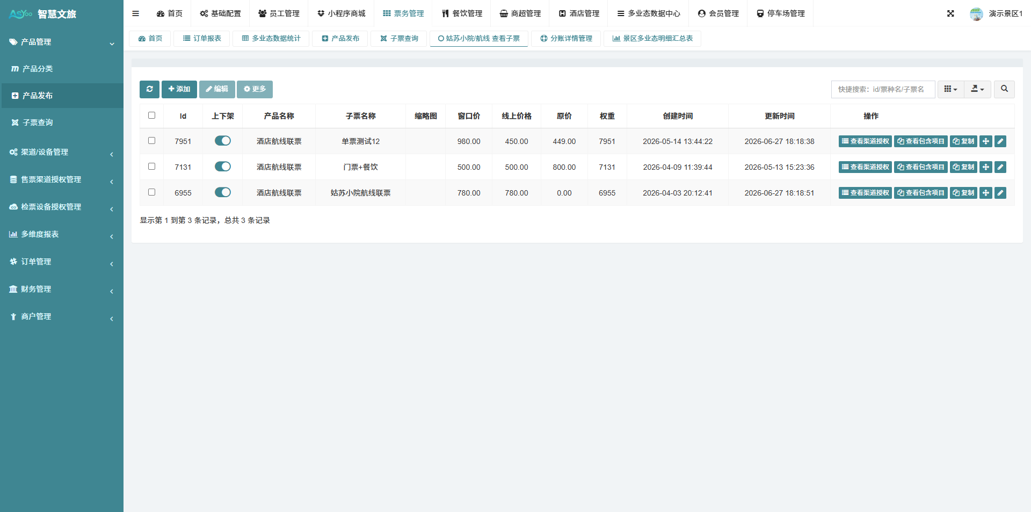Viewport: 1031px width, 512px height.
Task: Open 首页 in top navigation
Action: coord(170,13)
